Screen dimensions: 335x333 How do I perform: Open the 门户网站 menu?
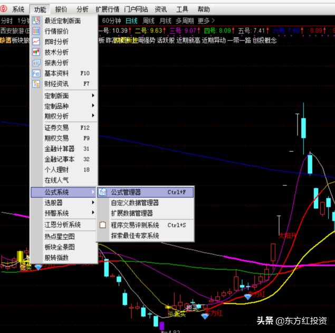click(x=136, y=10)
